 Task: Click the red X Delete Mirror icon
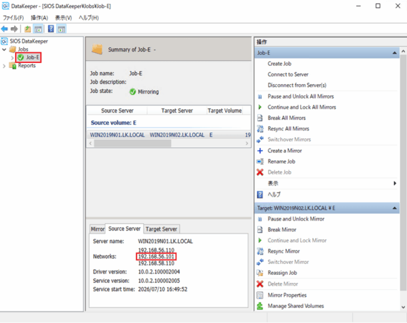(260, 284)
